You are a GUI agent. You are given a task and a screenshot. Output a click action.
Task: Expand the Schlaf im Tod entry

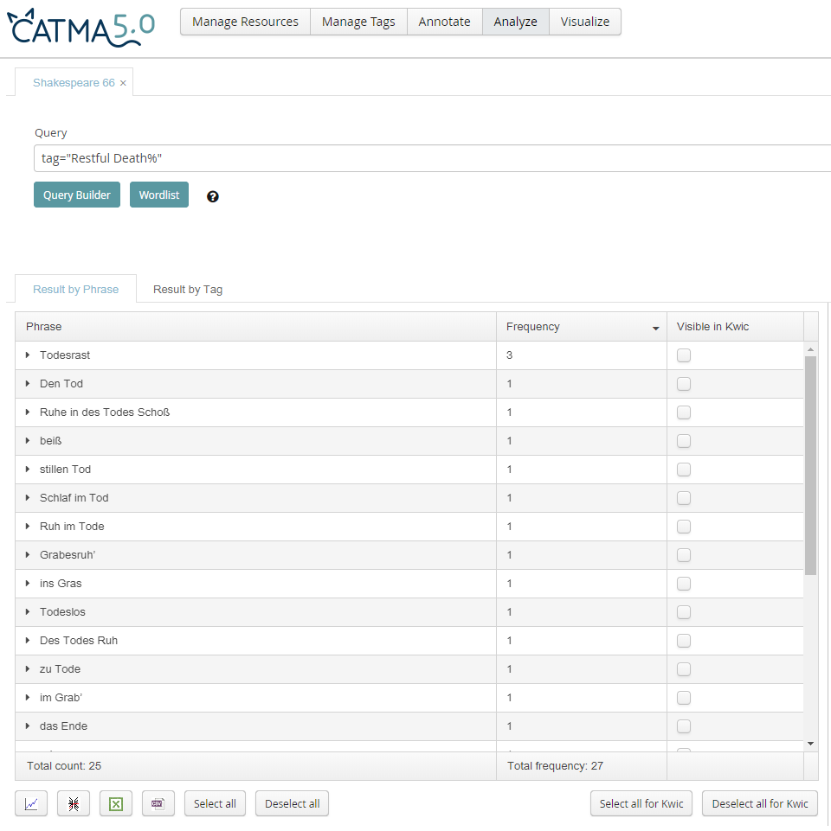click(28, 498)
